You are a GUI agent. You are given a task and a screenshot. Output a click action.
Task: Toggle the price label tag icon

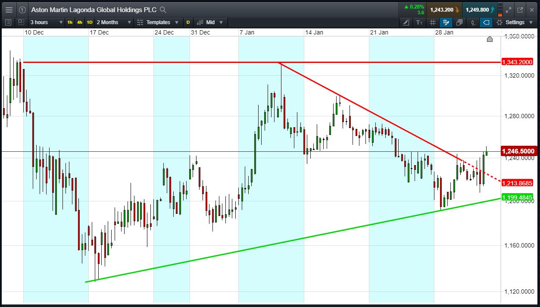click(486, 22)
